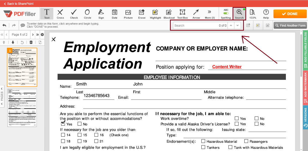
Task: Check the Tankers endorsement checkbox
Action: (203, 147)
